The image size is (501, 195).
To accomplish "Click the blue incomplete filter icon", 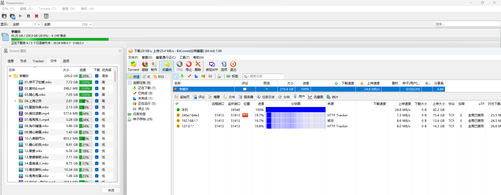I will point(196,76).
